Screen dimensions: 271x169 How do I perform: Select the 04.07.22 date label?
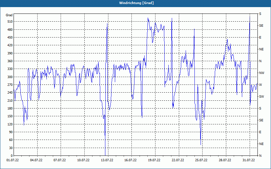click(36, 160)
